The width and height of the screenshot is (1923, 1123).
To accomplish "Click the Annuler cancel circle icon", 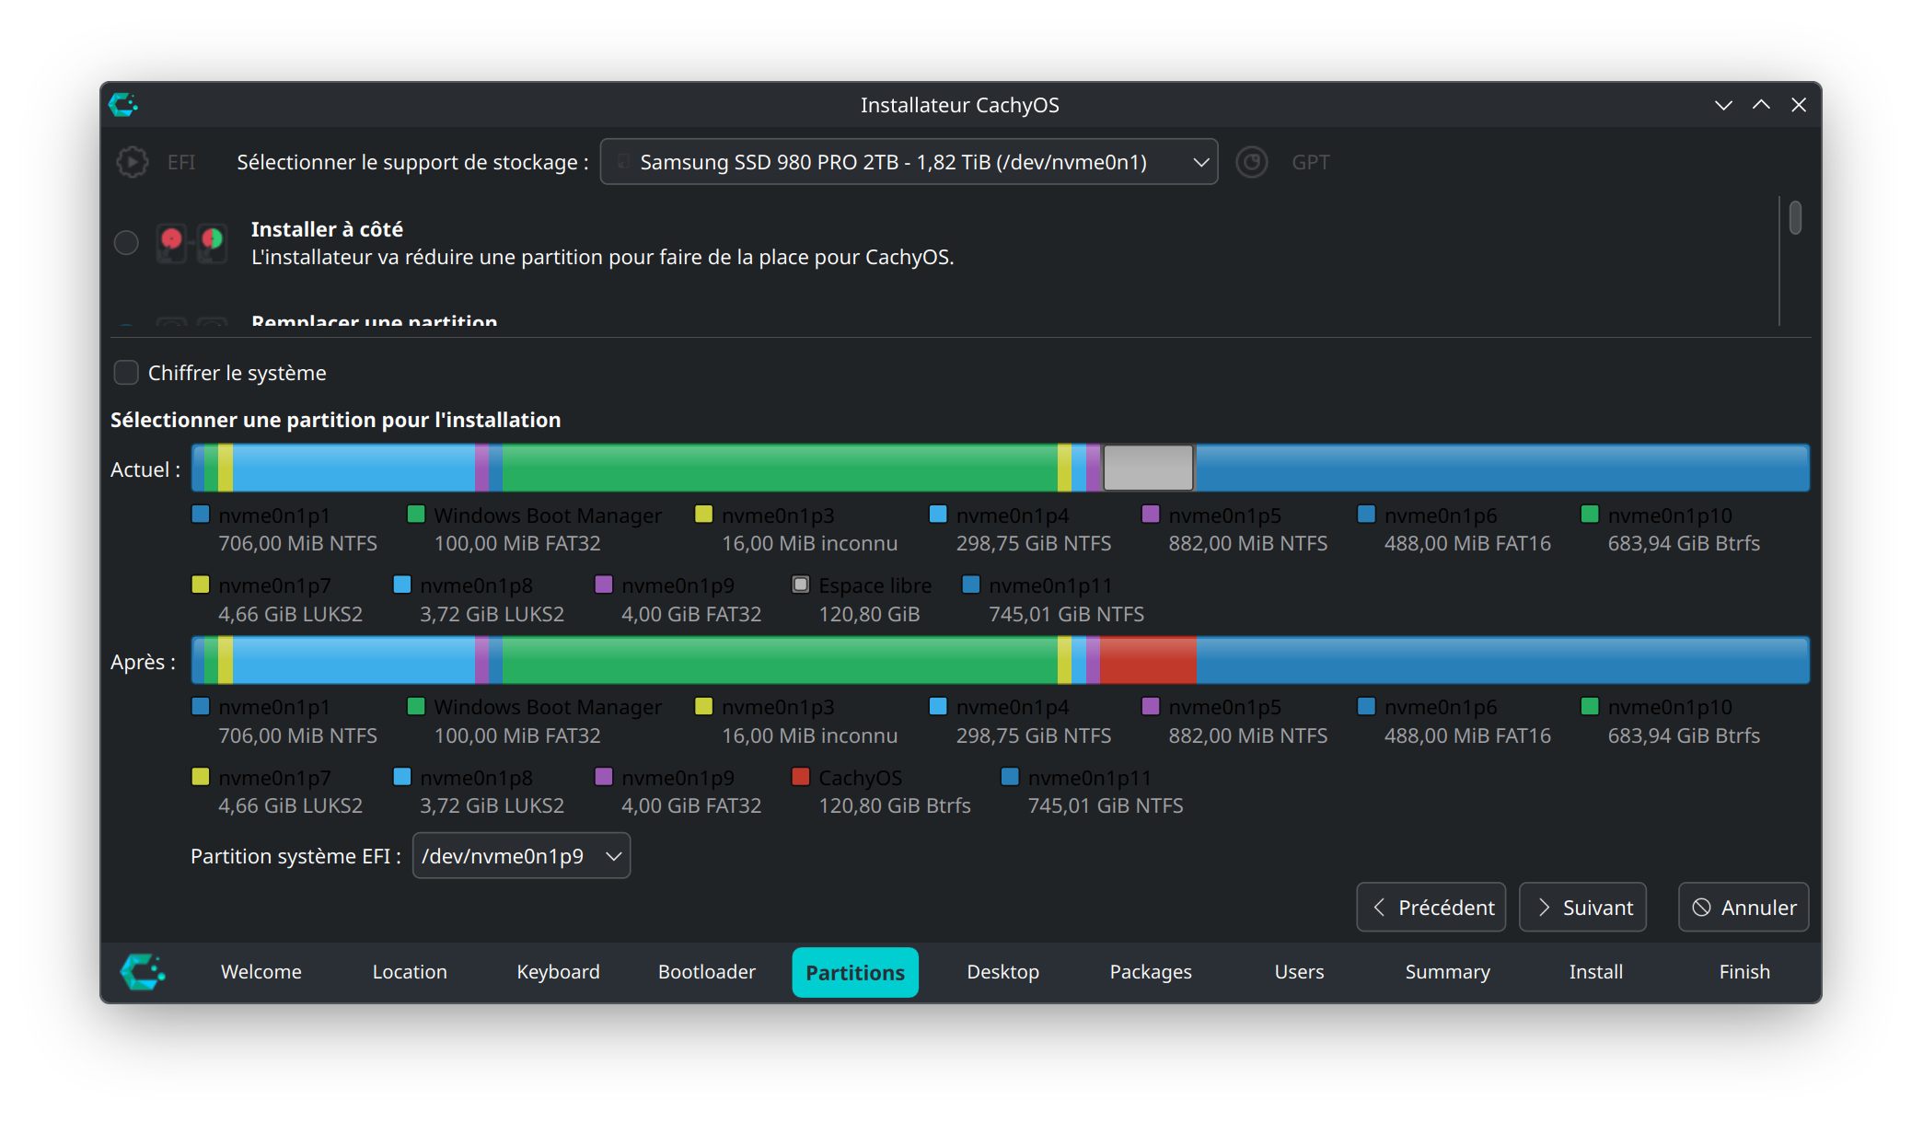I will (1701, 908).
